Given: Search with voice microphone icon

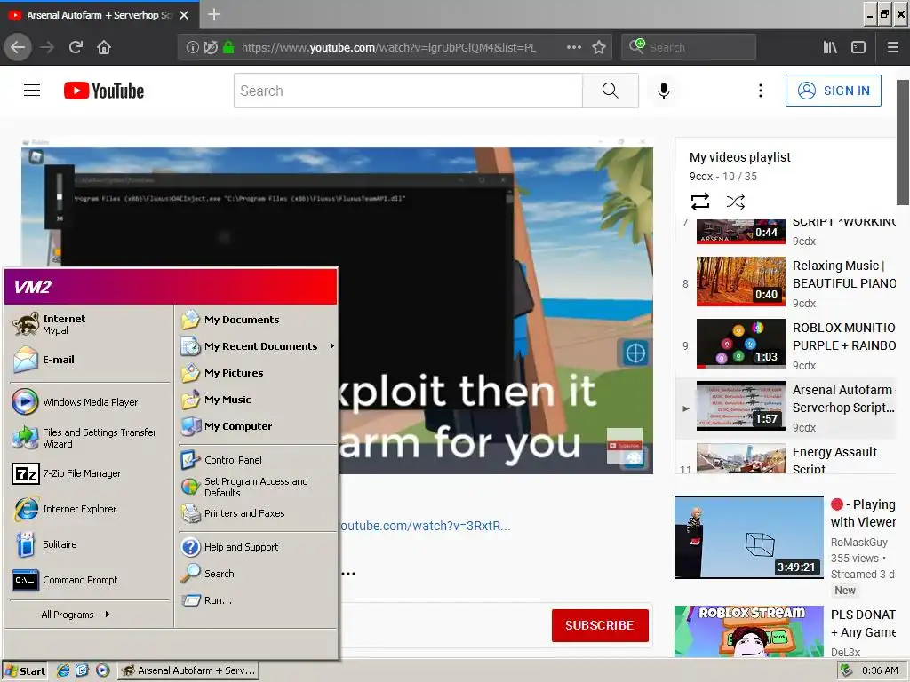Looking at the screenshot, I should (x=663, y=91).
